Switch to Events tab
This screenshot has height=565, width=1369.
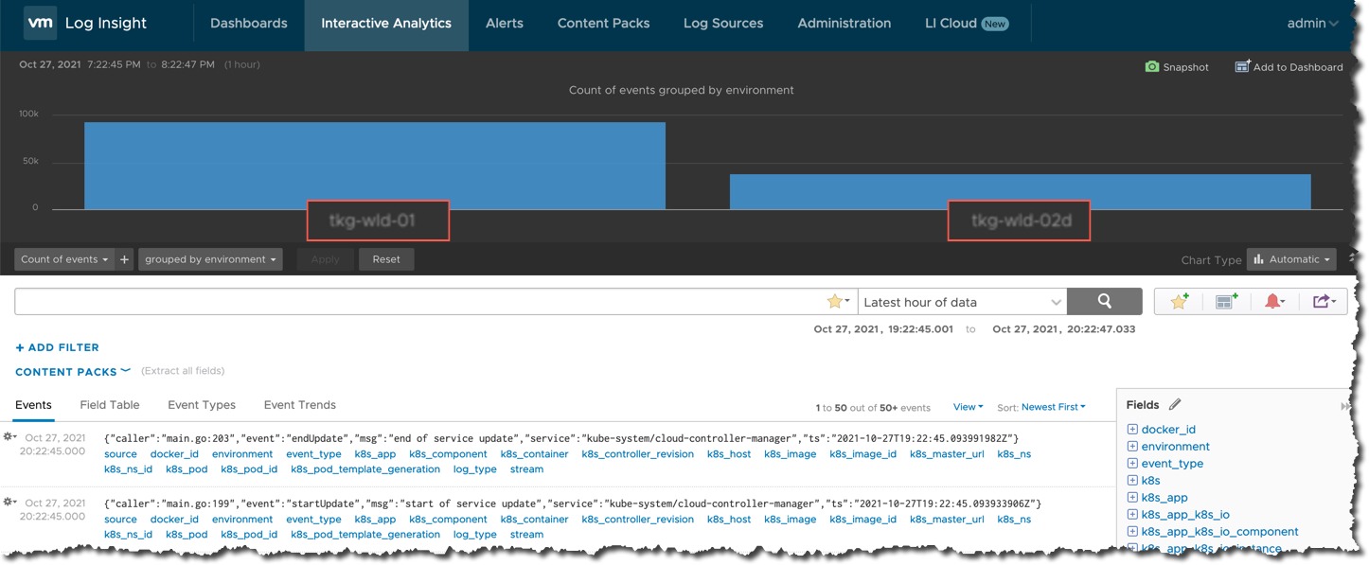[x=33, y=405]
